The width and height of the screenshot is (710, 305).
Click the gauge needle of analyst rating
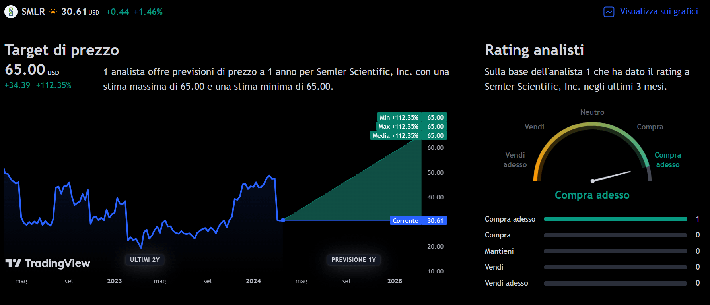pos(611,176)
